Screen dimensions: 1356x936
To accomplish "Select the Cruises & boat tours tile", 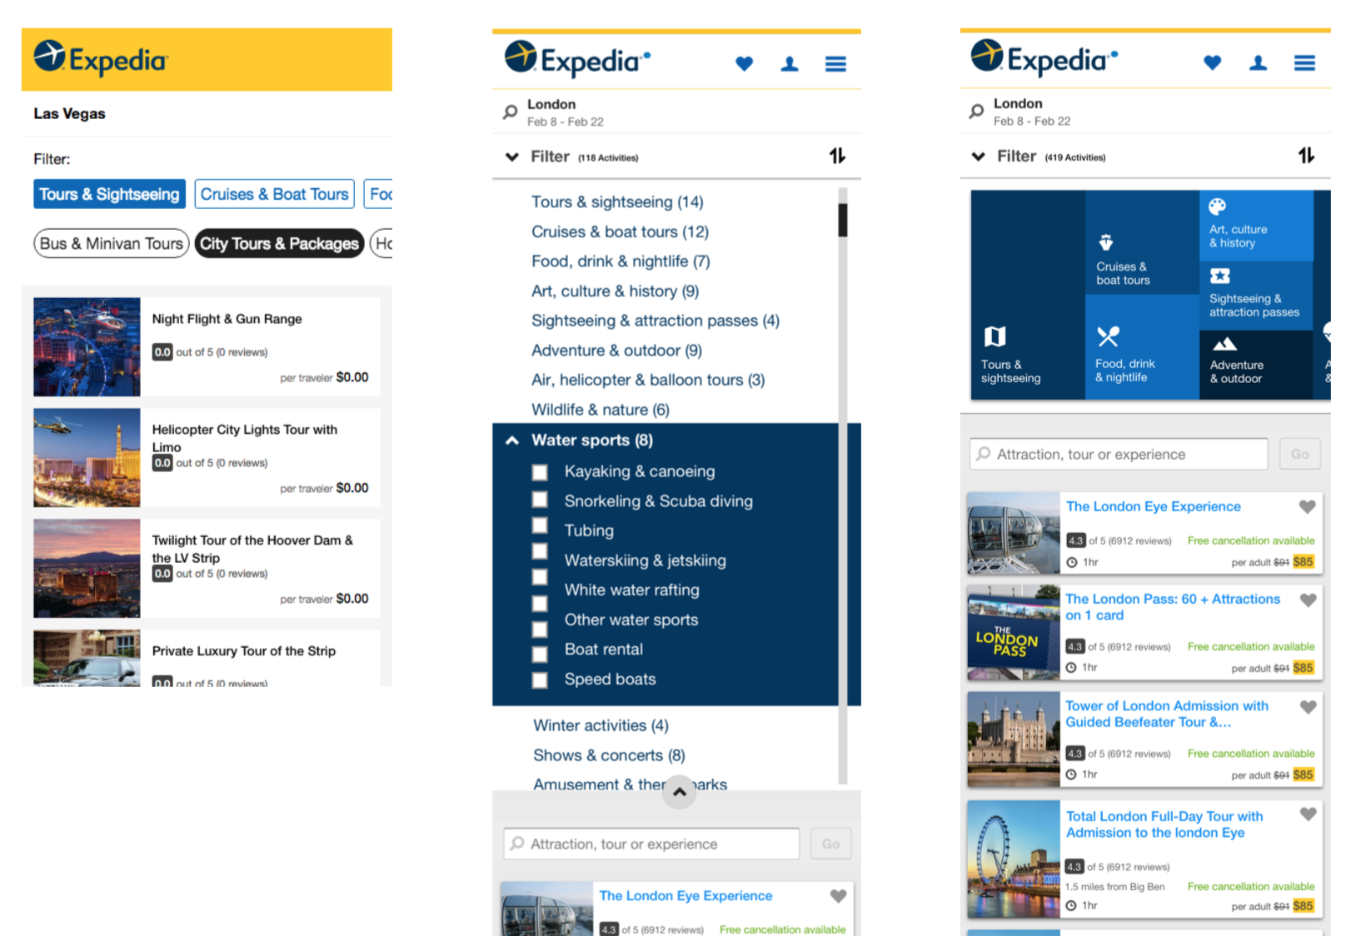I will 1142,242.
